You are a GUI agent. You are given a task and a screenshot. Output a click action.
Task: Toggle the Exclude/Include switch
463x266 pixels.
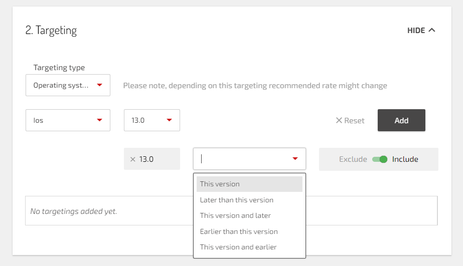[380, 159]
